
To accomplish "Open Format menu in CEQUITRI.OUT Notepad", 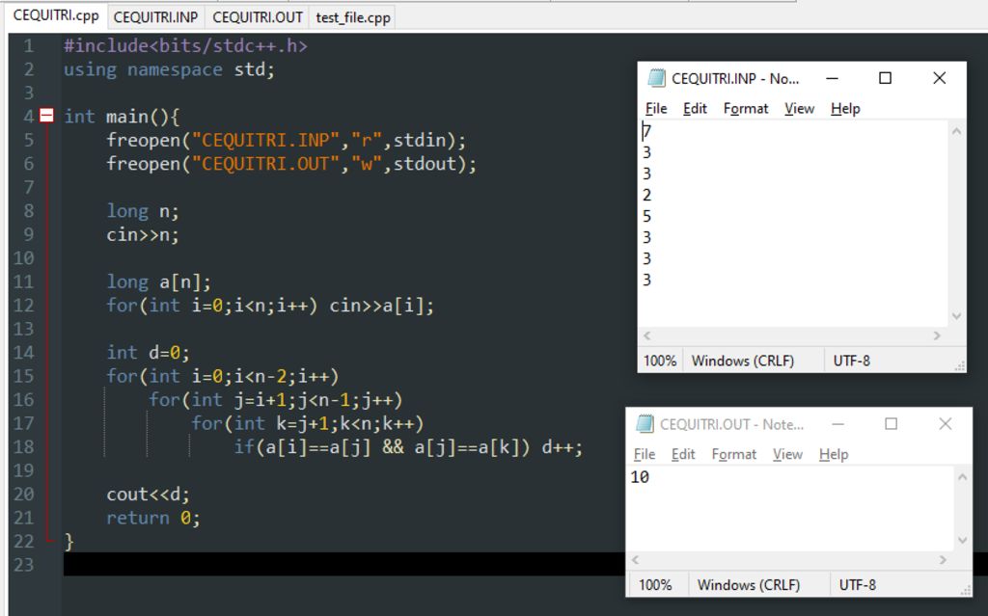I will 733,454.
